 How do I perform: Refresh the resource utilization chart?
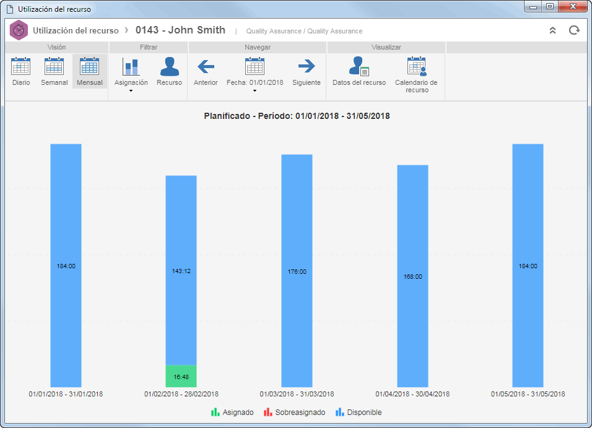pos(574,30)
